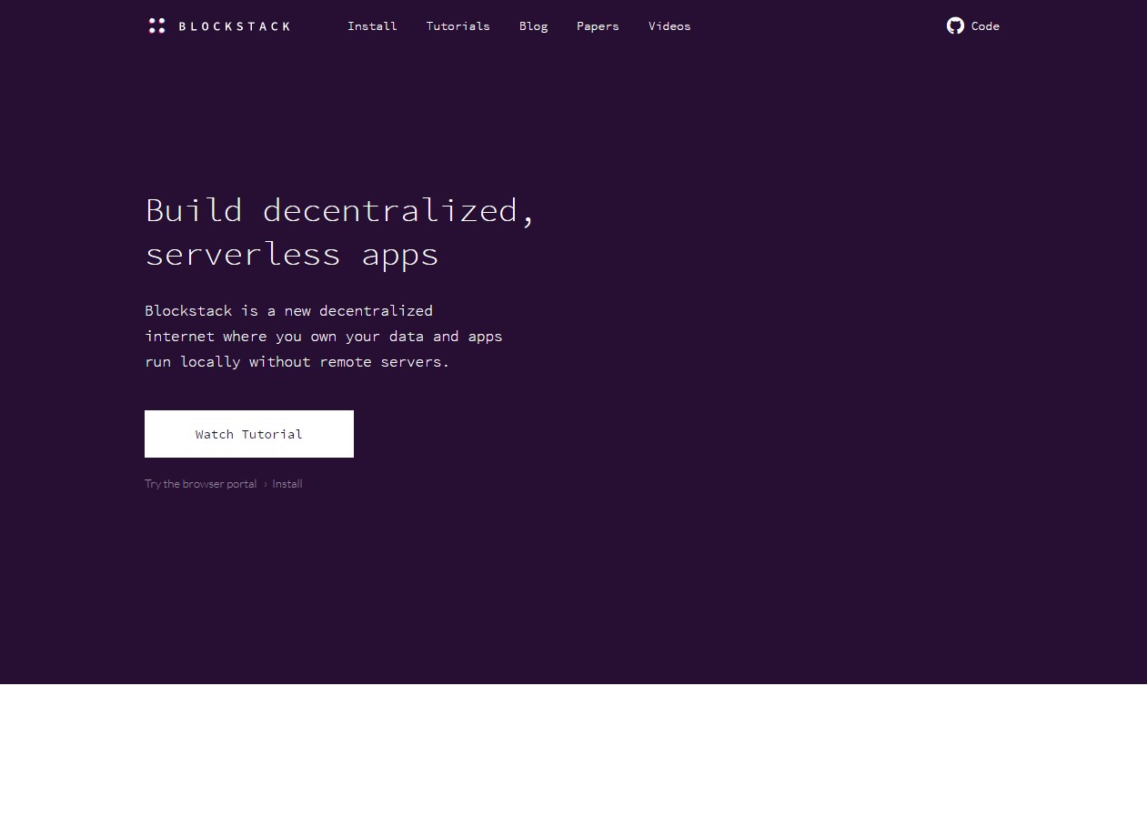Click the white area below the hero section
Screen dimensions: 1147x827
pyautogui.click(x=573, y=755)
